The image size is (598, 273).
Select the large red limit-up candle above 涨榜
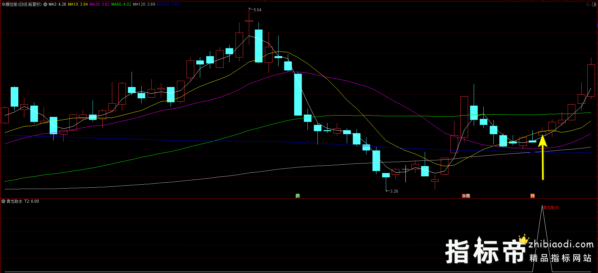[464, 117]
